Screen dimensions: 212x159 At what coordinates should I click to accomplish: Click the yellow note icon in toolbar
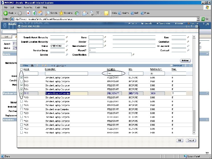tap(106, 13)
